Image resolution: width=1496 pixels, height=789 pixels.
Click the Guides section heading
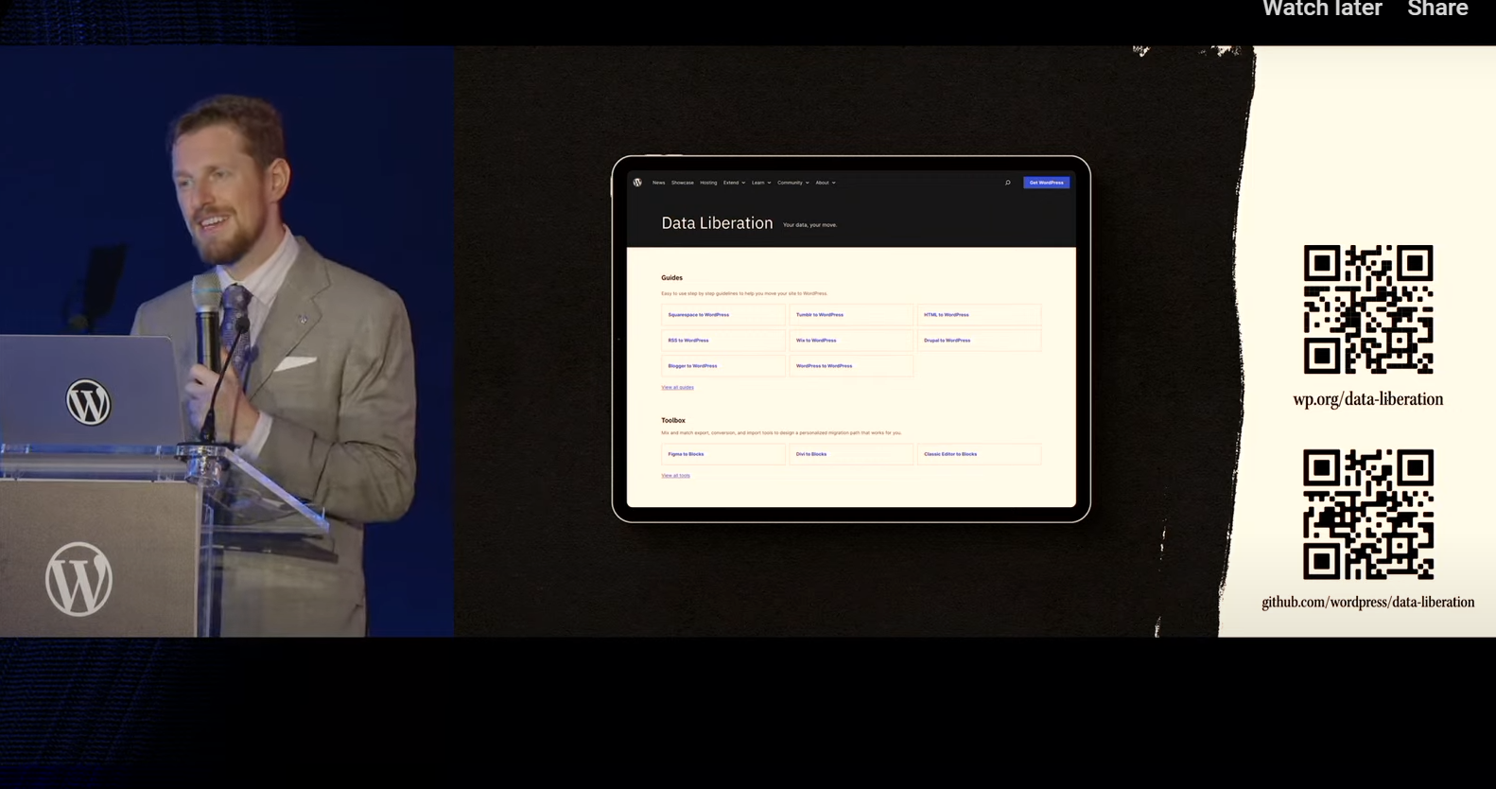tap(671, 278)
